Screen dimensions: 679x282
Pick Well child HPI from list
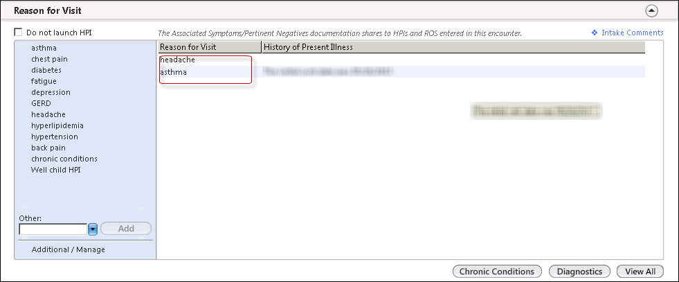coord(55,170)
